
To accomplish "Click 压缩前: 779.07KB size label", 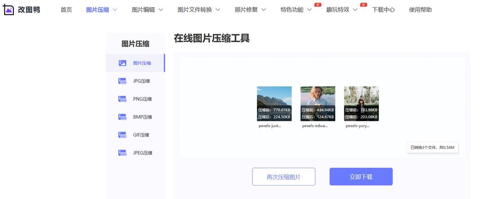I will (x=274, y=110).
